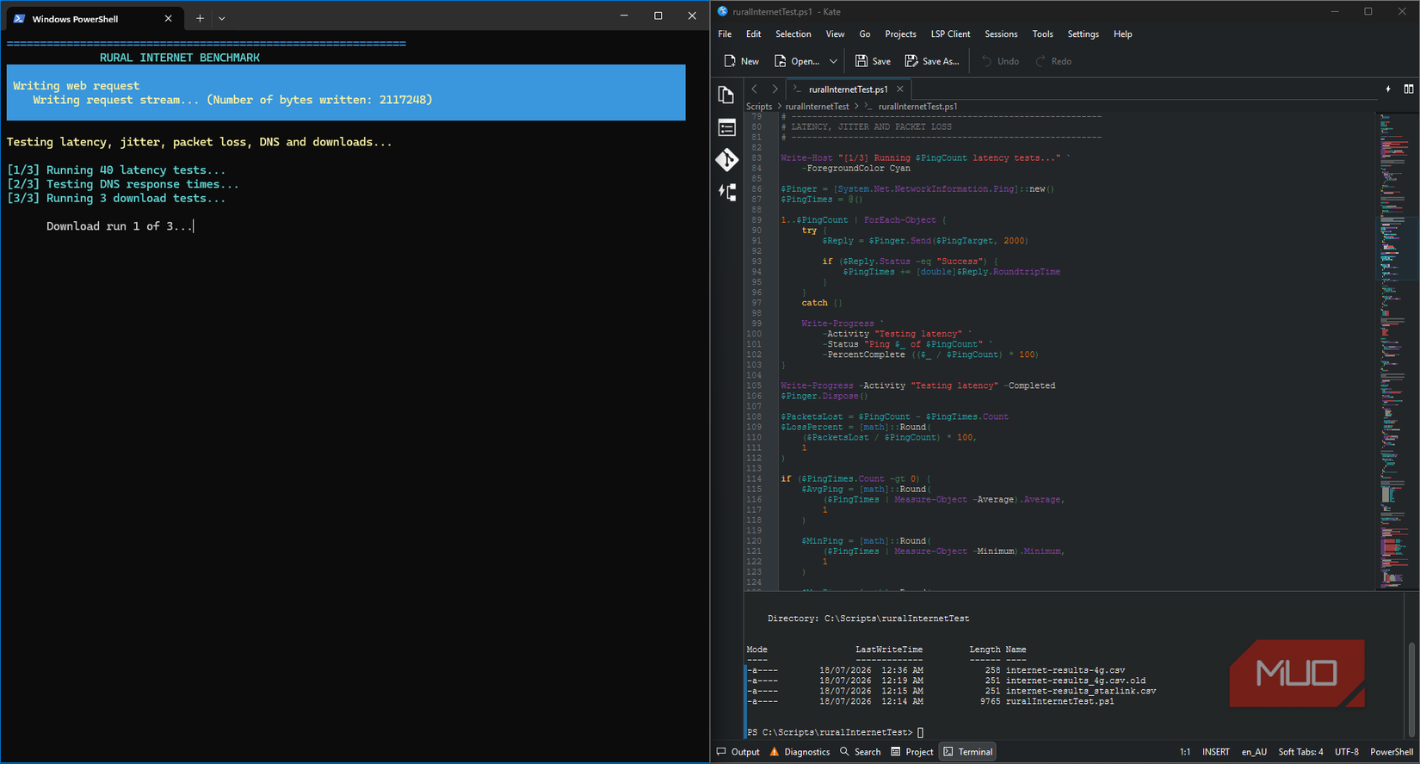This screenshot has height=764, width=1420.
Task: Minimize the Kate window
Action: pos(1335,11)
